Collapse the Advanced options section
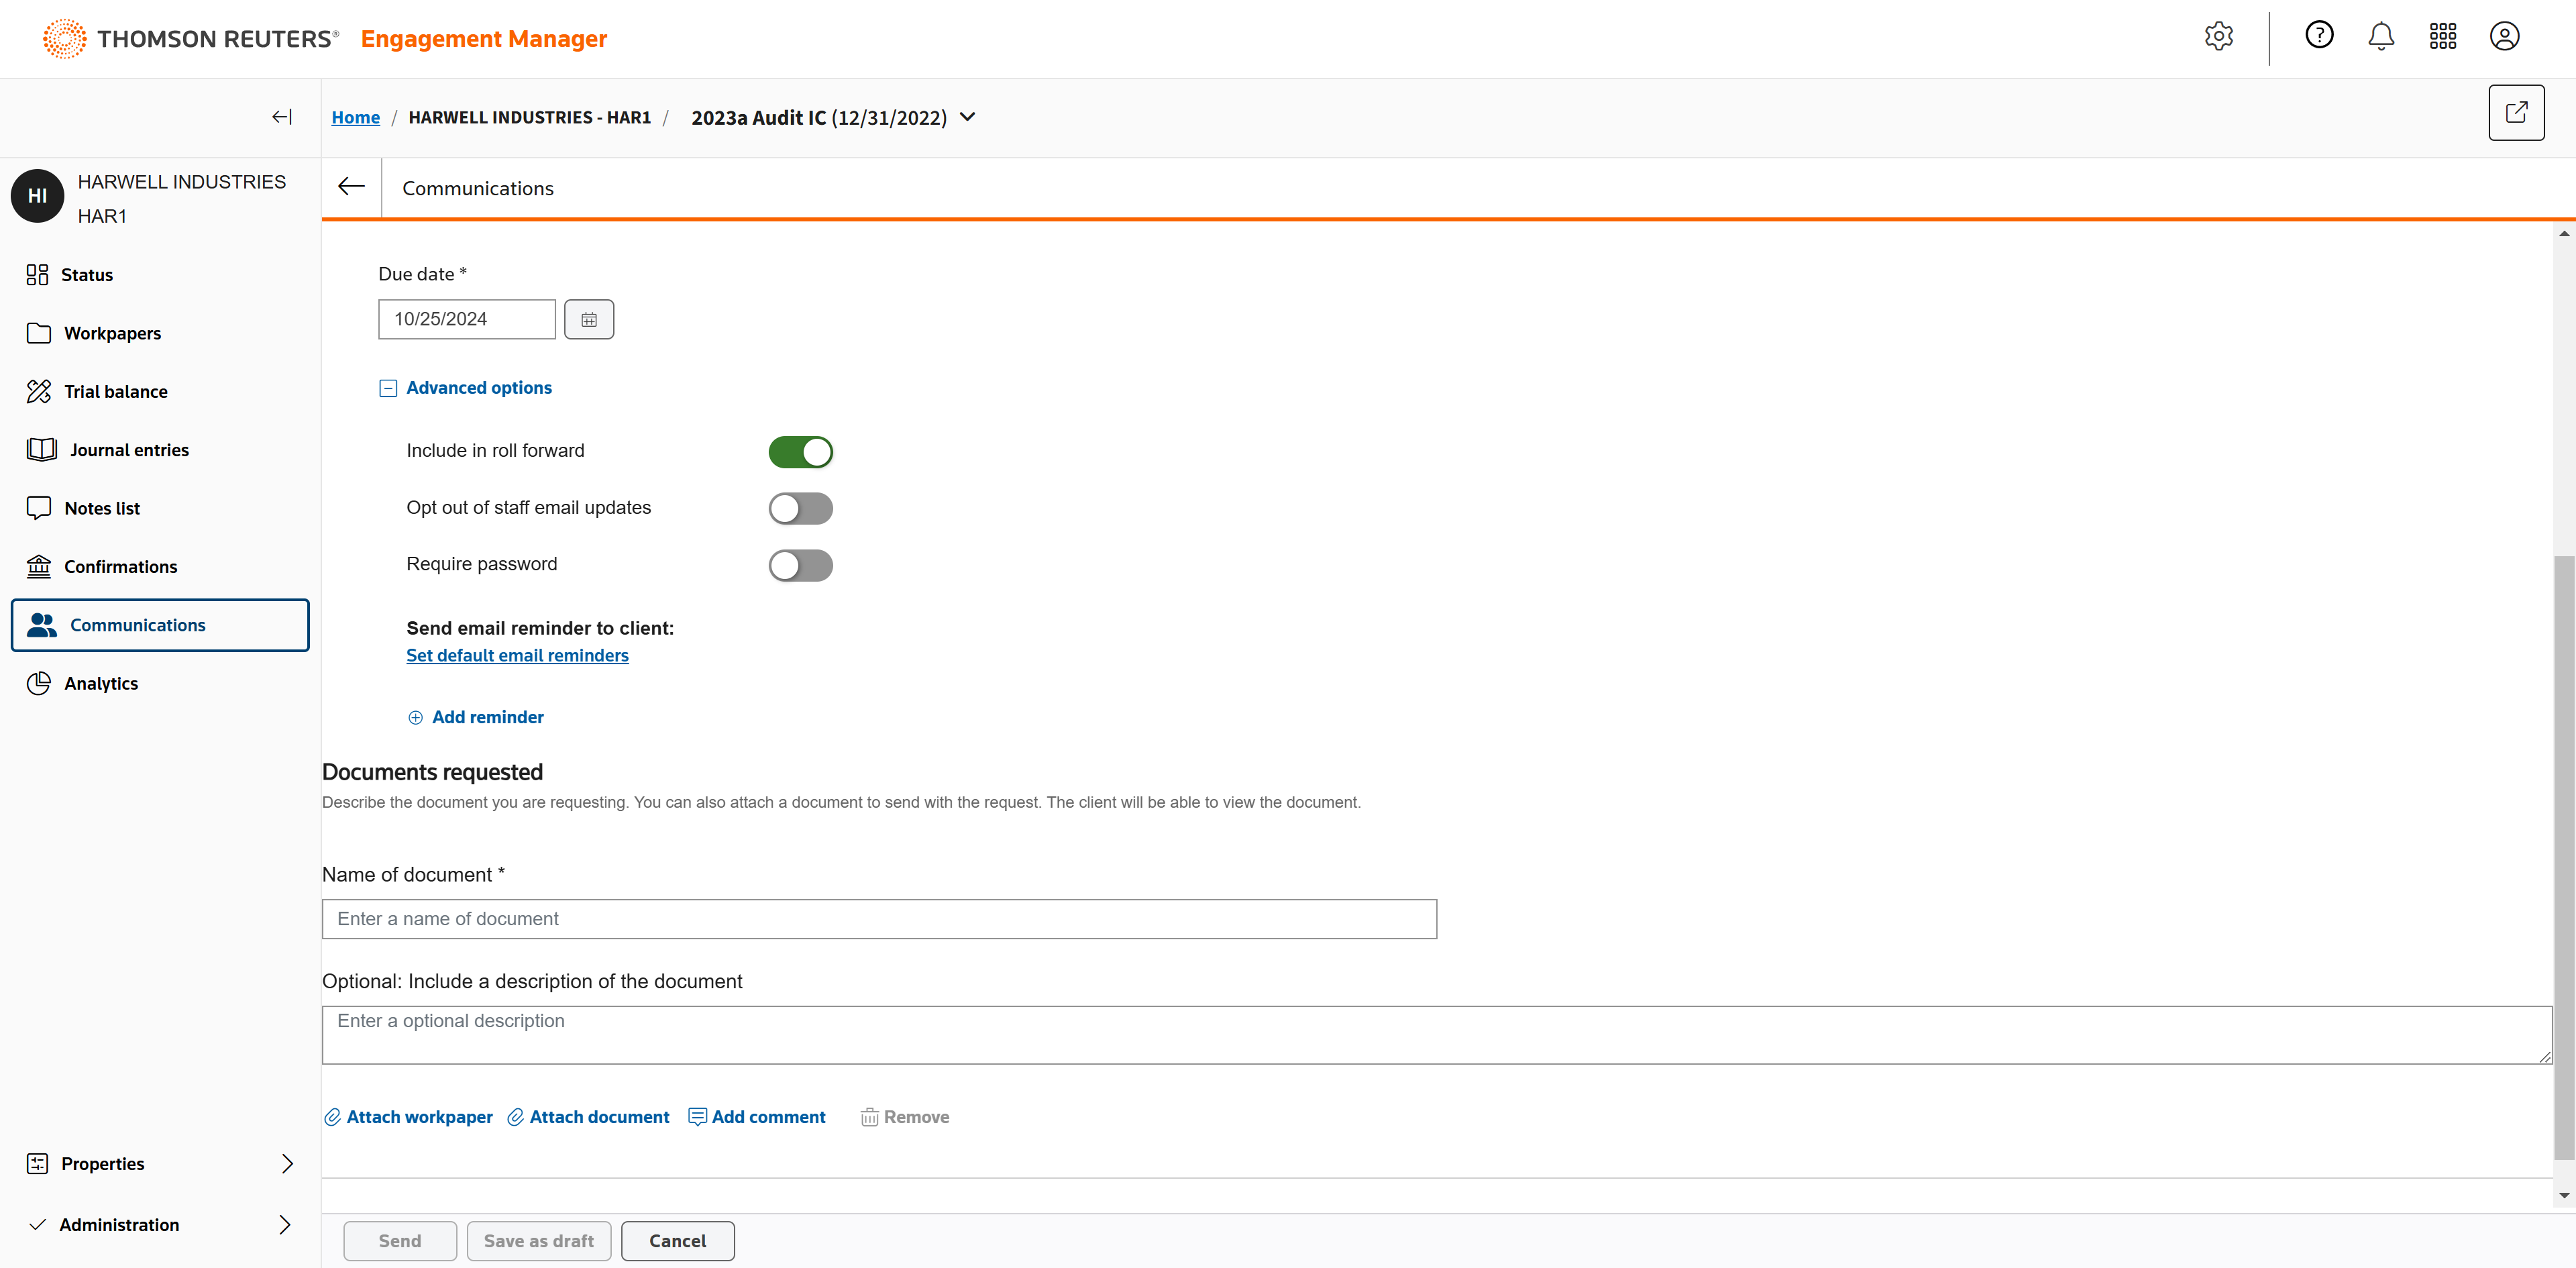The image size is (2576, 1268). (x=388, y=388)
